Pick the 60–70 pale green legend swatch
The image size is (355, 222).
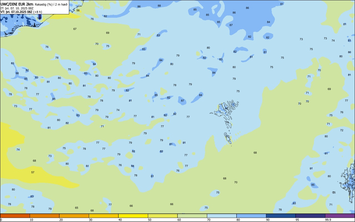[192, 216]
